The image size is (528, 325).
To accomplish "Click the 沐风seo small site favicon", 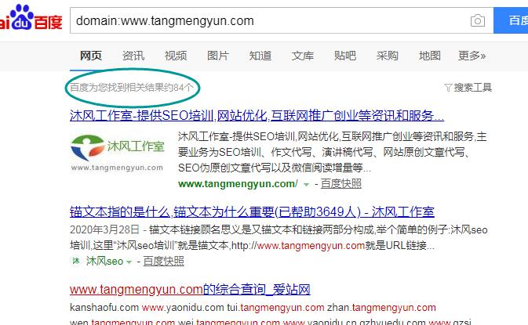I will point(76,261).
